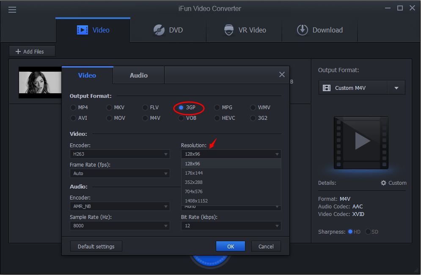Image resolution: width=421 pixels, height=275 pixels.
Task: Open the hamburger menu icon
Action: [12, 10]
